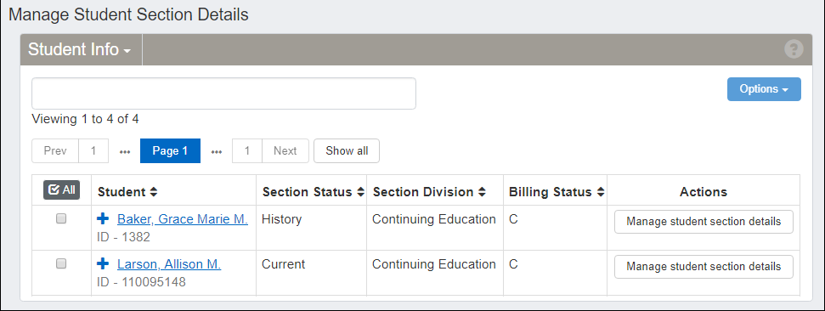Sort by Section Division column arrows
Image resolution: width=825 pixels, height=311 pixels.
point(482,193)
